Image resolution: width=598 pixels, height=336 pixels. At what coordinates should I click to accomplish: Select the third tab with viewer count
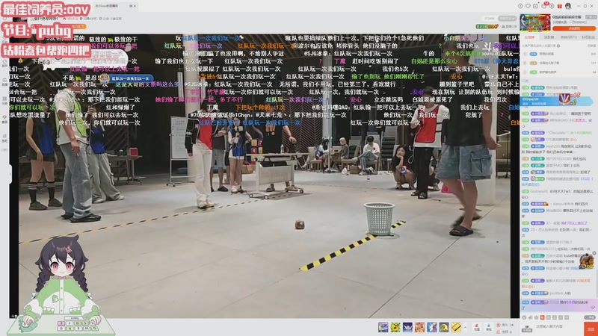(x=569, y=37)
